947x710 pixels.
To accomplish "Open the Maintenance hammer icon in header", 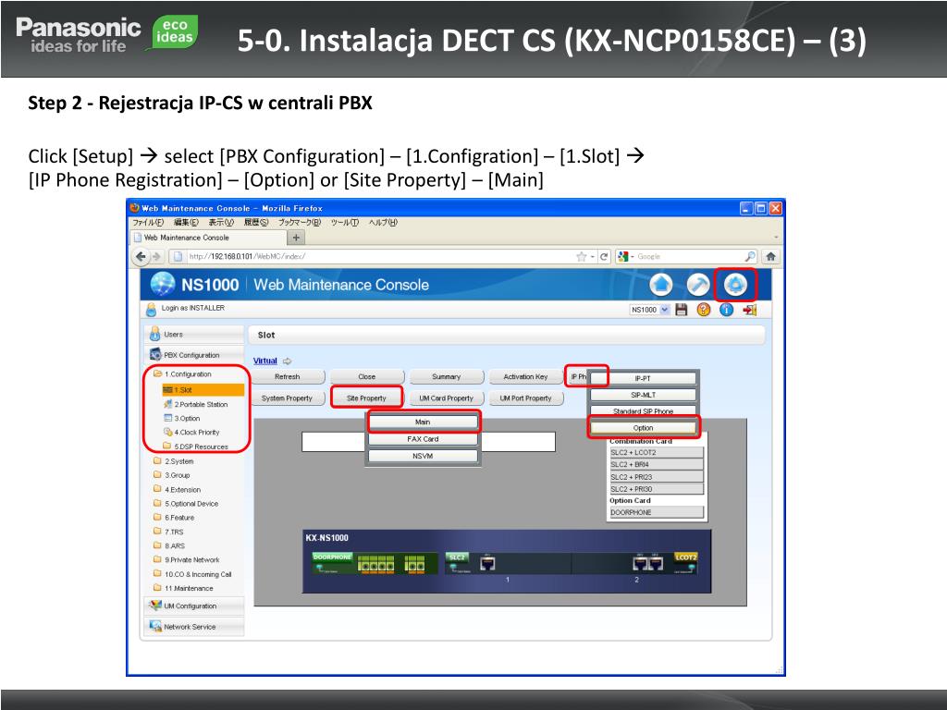I will (x=698, y=285).
